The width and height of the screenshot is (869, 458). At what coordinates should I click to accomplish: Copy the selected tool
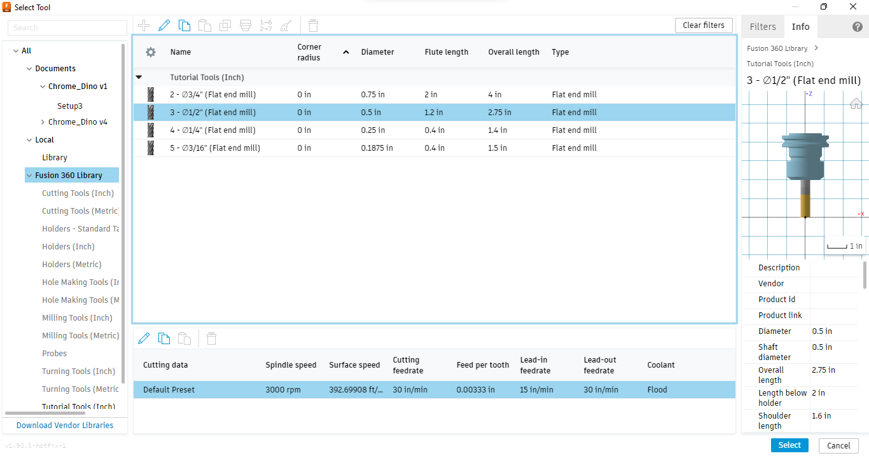click(x=184, y=25)
